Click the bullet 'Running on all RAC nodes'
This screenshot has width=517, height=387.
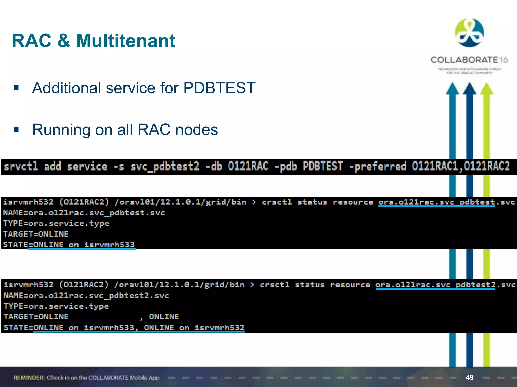(125, 130)
